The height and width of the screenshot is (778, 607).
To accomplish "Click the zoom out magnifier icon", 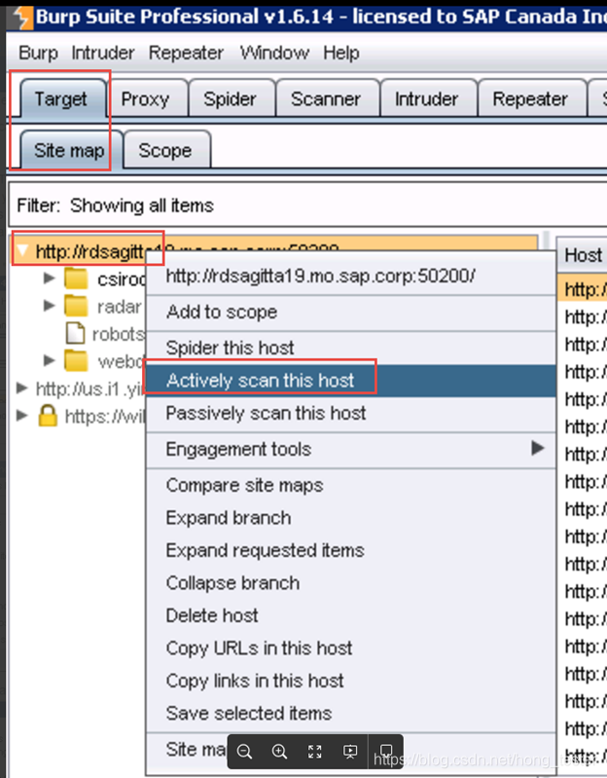I will point(244,751).
